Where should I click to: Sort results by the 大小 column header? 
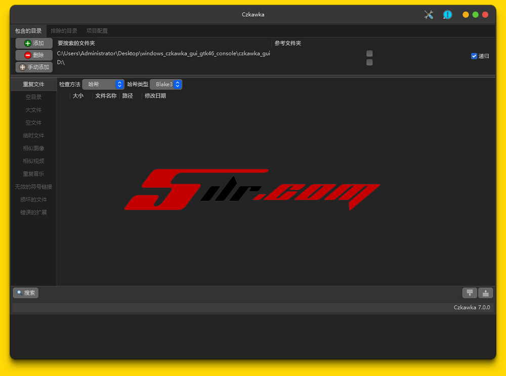click(x=78, y=96)
